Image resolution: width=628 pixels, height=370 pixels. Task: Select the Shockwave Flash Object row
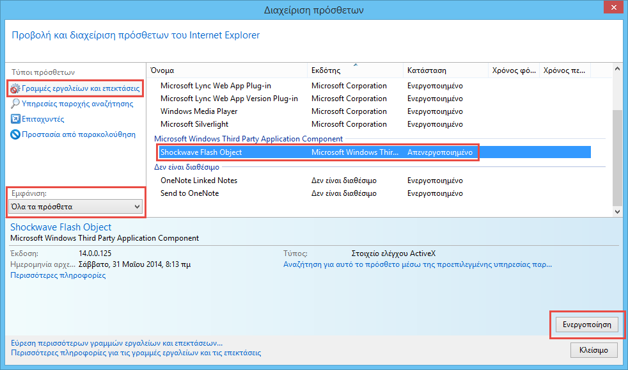[x=201, y=152]
